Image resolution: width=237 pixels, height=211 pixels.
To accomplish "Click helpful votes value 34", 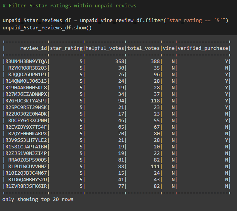I will coord(121,94).
